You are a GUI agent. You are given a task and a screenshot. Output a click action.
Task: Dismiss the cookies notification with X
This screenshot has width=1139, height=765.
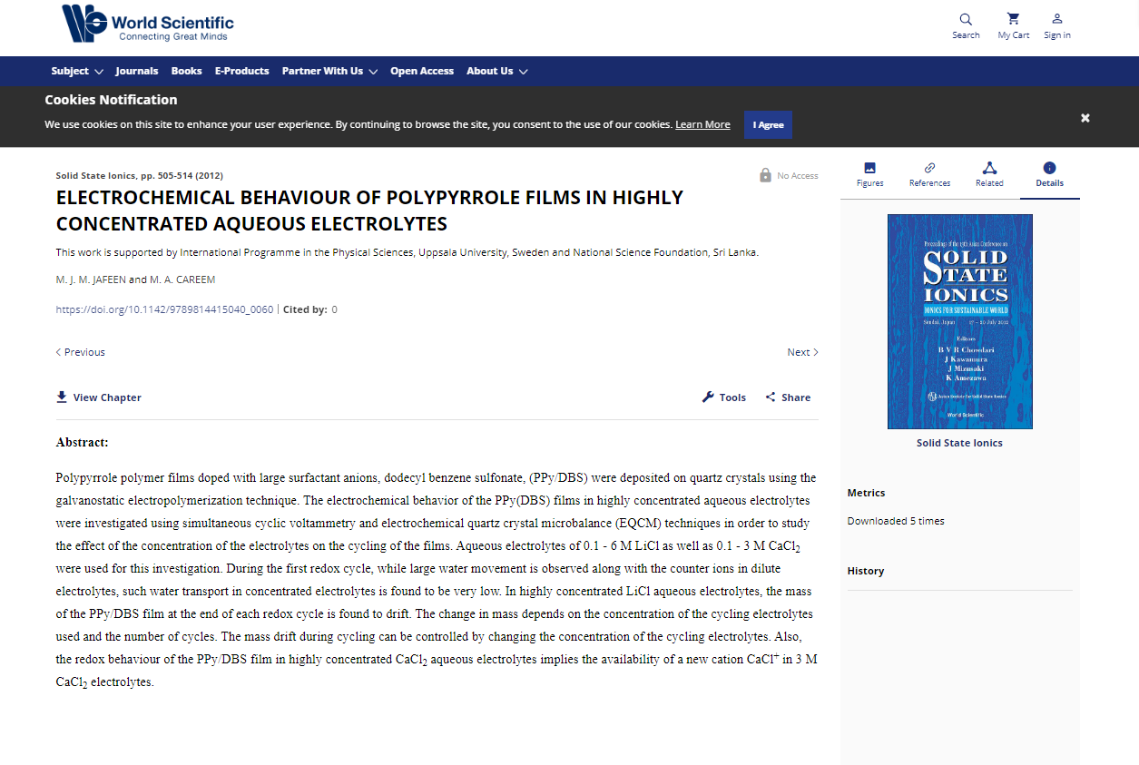[x=1085, y=118]
